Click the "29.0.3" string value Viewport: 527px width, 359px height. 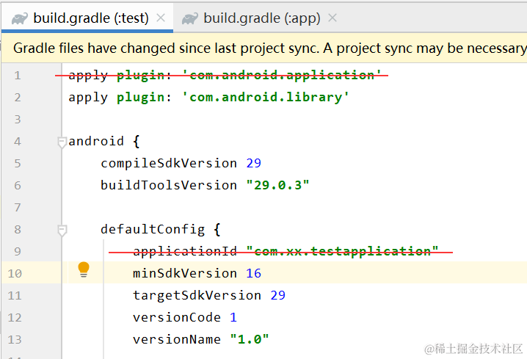[277, 185]
